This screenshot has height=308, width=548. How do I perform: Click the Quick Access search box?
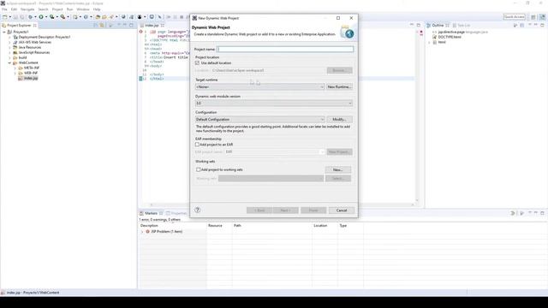click(x=514, y=17)
